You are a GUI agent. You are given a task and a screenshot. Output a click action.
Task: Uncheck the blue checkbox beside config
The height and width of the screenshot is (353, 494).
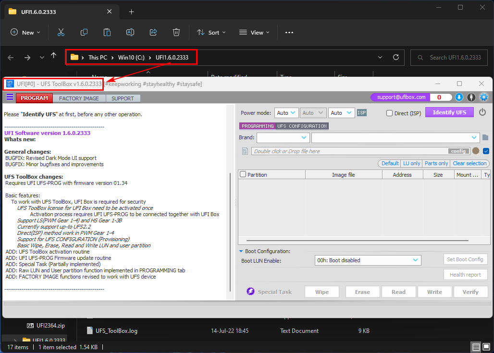486,151
